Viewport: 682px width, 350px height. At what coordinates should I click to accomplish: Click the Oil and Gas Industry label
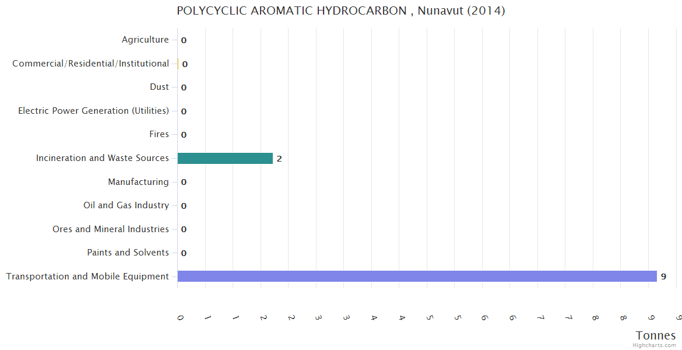[126, 205]
